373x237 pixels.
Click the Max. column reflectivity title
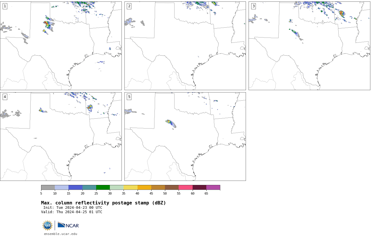click(x=103, y=203)
